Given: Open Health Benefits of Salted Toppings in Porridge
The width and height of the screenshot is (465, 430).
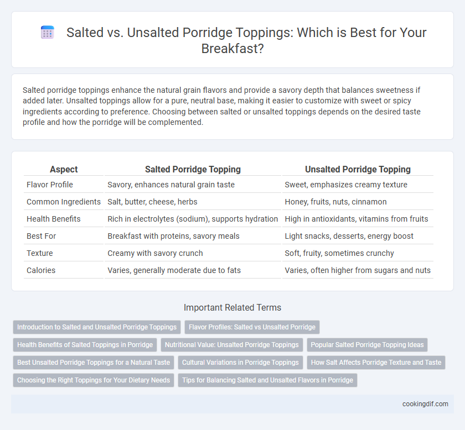Looking at the screenshot, I should tap(85, 345).
